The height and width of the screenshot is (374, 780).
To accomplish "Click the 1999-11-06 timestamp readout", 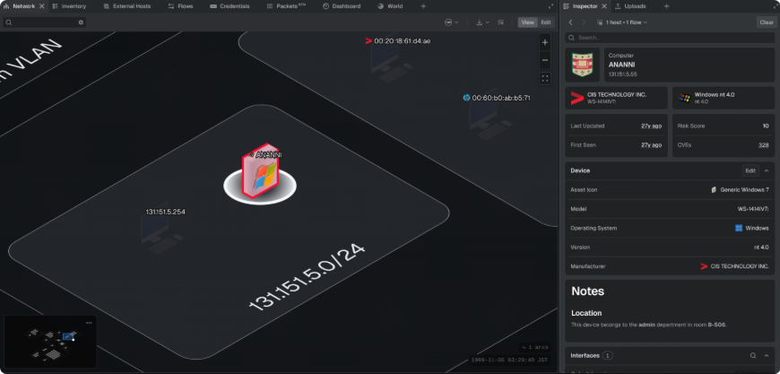I will (510, 360).
